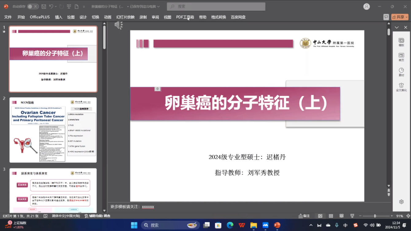Expand the undo history dropdown arrow
Viewport: 411px width, 231px height.
[56, 6]
